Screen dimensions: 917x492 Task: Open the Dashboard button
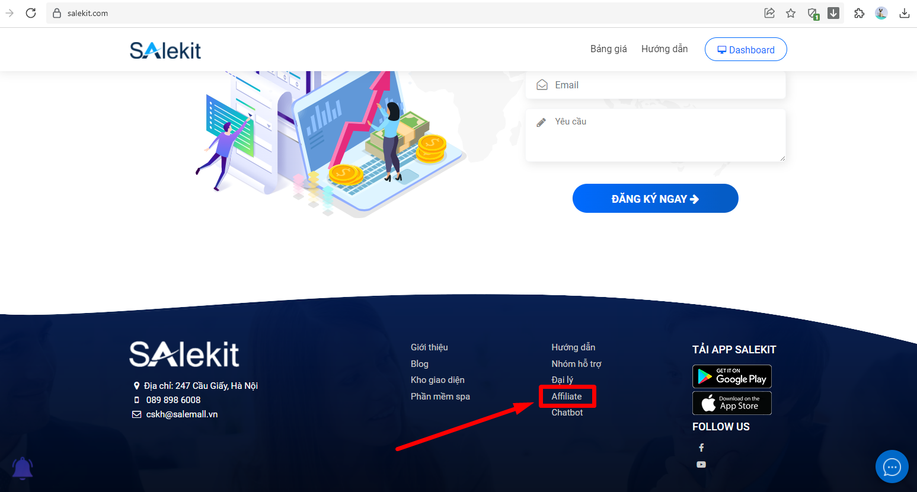coord(746,49)
